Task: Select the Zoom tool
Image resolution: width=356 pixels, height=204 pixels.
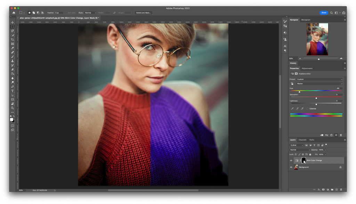Action: pyautogui.click(x=12, y=108)
